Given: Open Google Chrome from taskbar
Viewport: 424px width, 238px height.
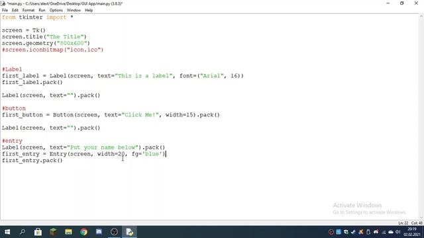Looking at the screenshot, I should (x=83, y=232).
